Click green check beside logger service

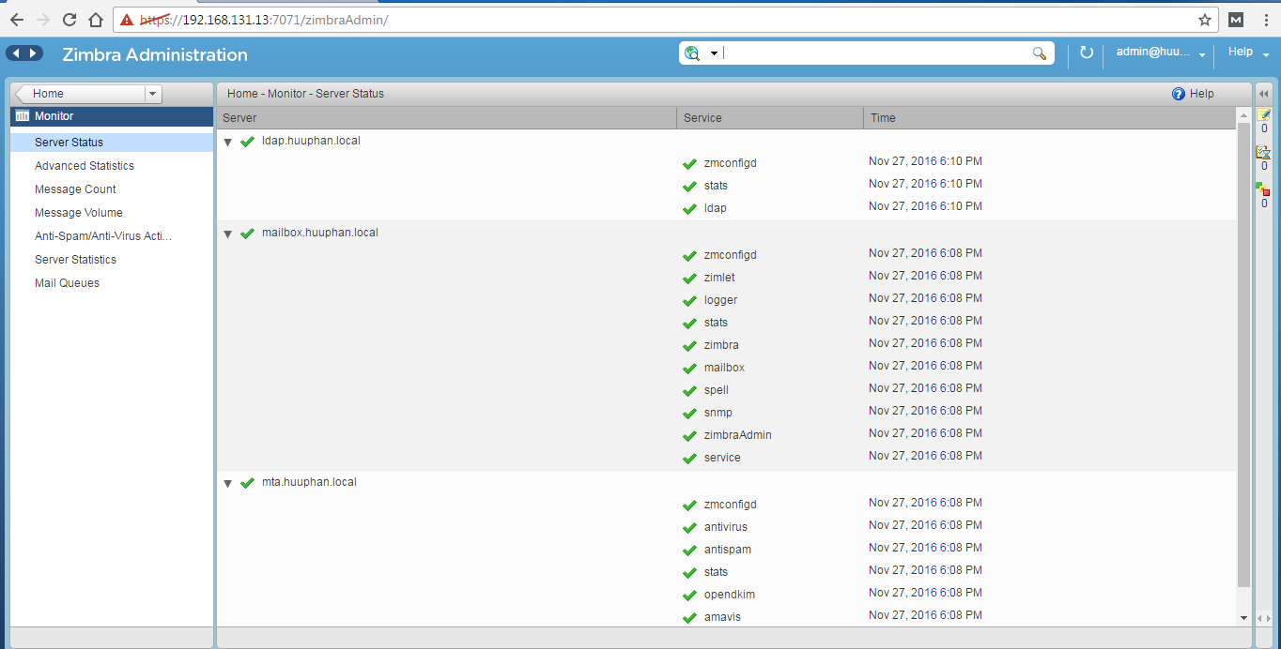tap(690, 301)
